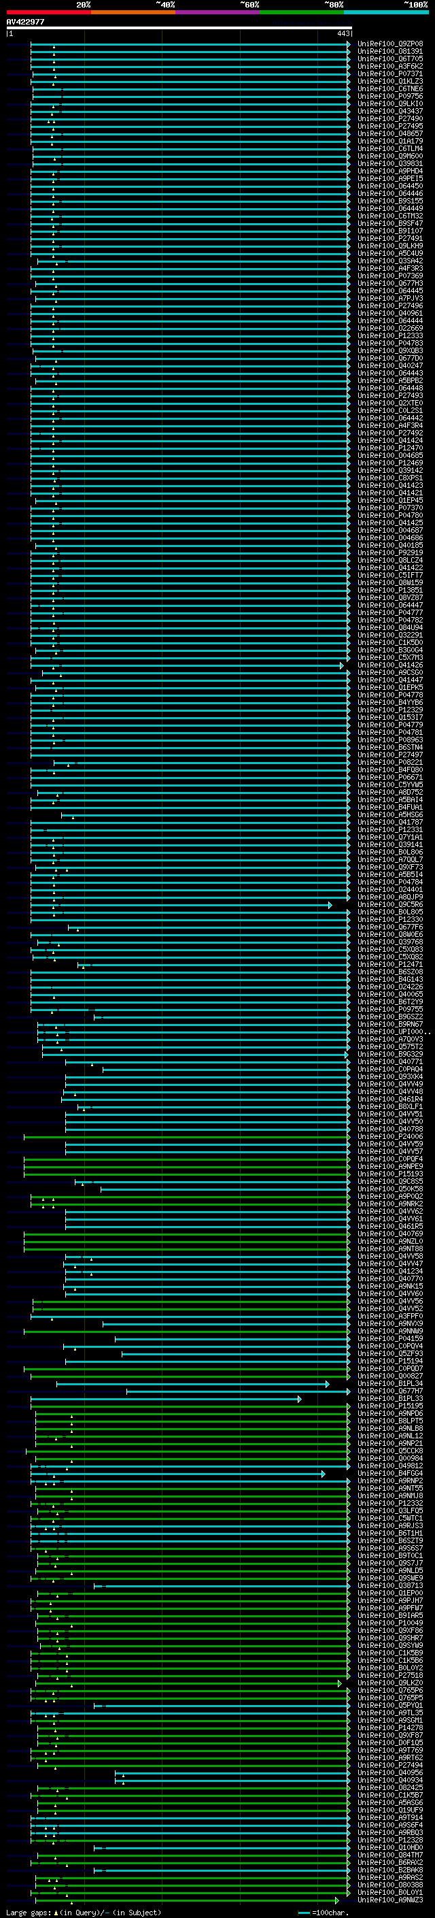This screenshot has height=1918, width=435.
Task: Select the UniRef100_Q19UF9 label
Action: [390, 1809]
